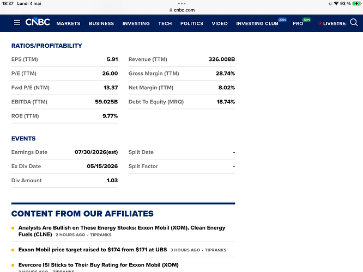Go to INVESTING CLUB section
The image size is (363, 272).
[257, 23]
